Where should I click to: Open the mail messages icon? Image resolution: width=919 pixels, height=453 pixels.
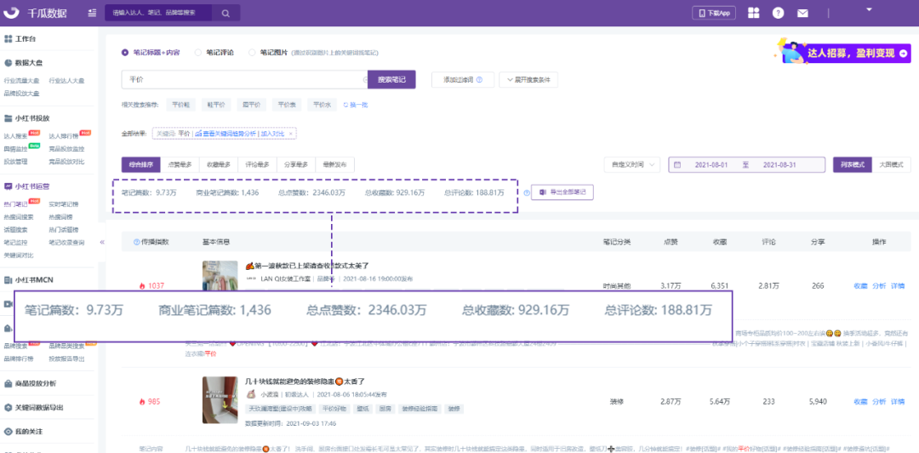(802, 13)
